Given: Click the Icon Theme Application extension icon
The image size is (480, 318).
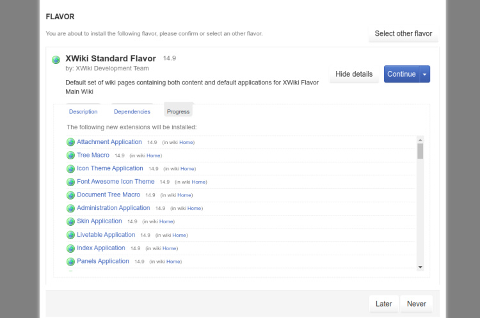Looking at the screenshot, I should point(70,169).
